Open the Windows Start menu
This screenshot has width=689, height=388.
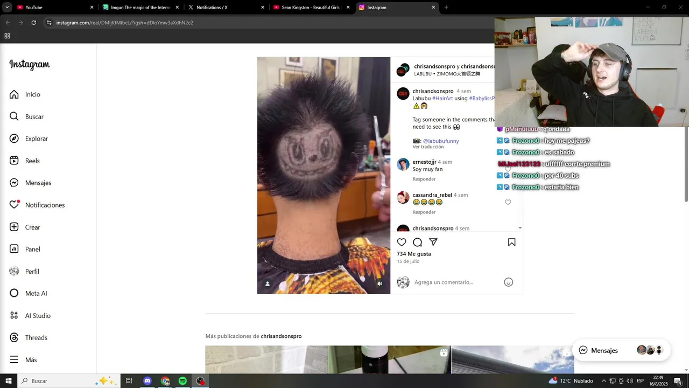click(9, 381)
